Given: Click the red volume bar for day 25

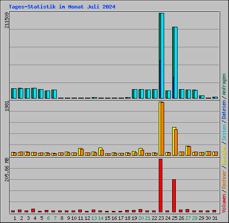Looking at the screenshot, I should coord(174,196).
